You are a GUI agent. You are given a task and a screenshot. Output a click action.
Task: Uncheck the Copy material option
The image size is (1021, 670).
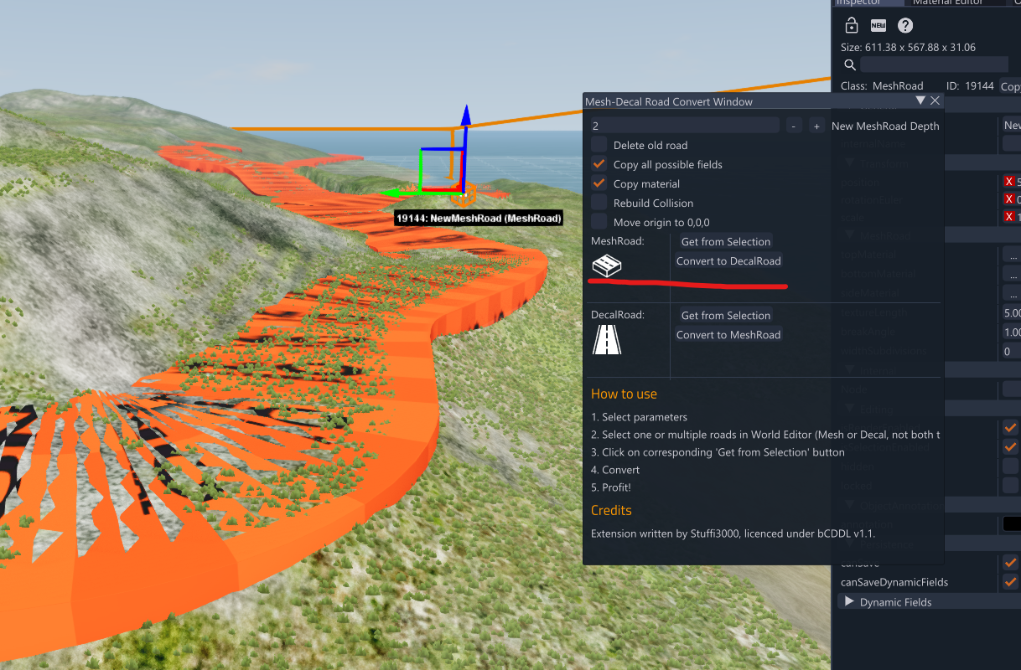pos(599,183)
